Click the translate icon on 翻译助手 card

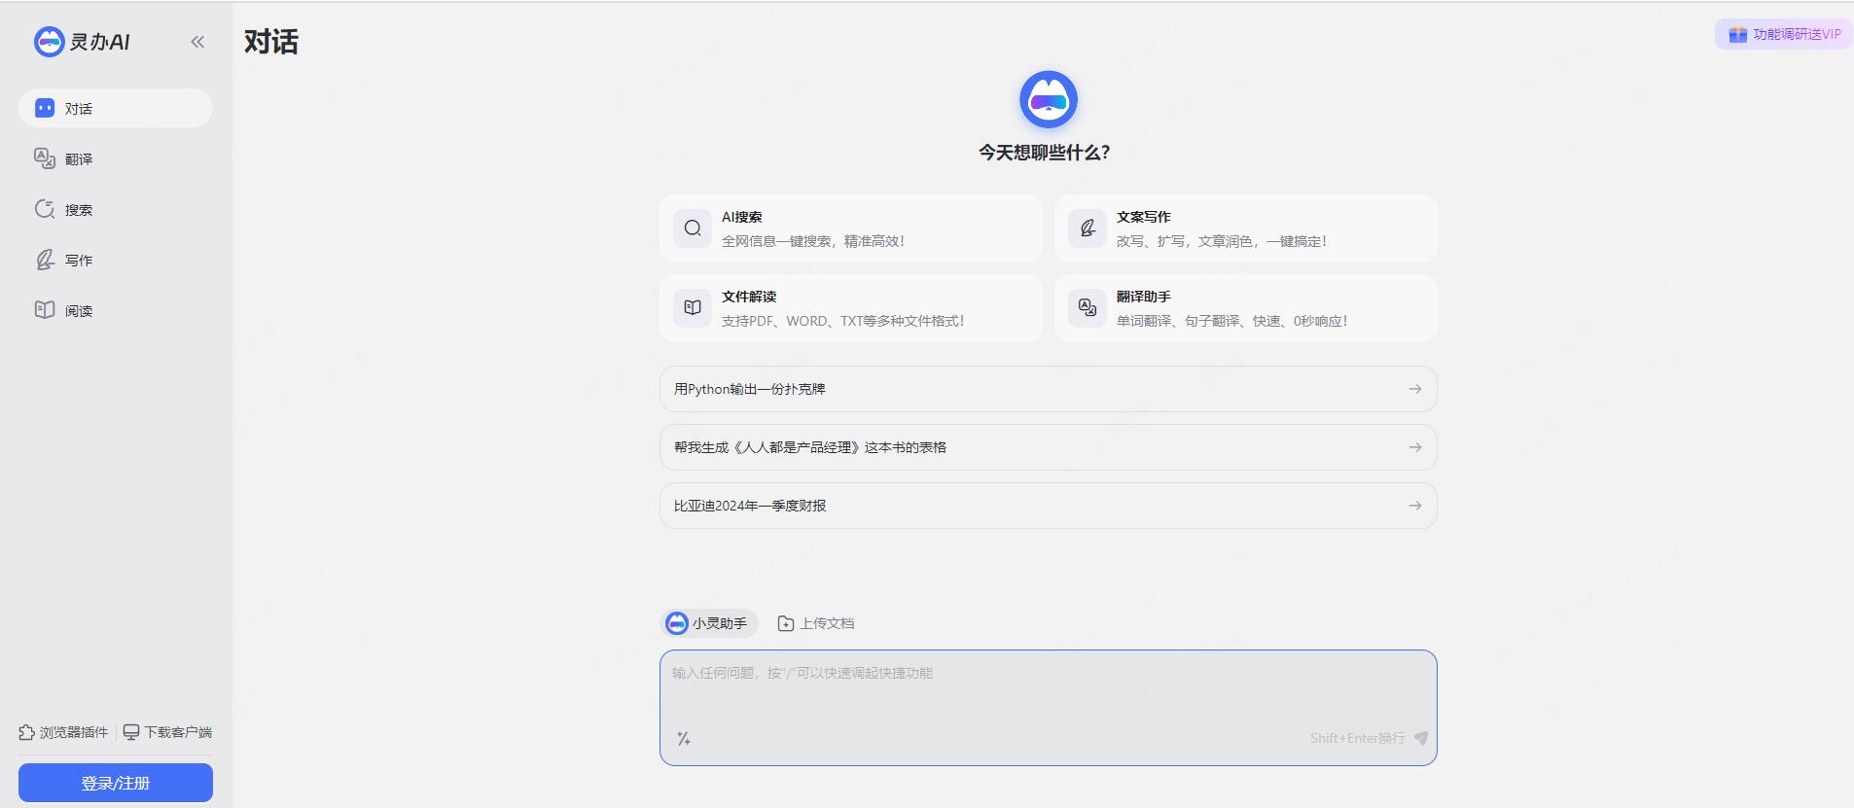coord(1087,308)
